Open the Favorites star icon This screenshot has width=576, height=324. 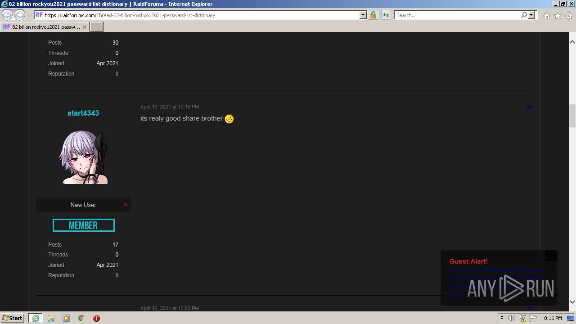pyautogui.click(x=558, y=16)
